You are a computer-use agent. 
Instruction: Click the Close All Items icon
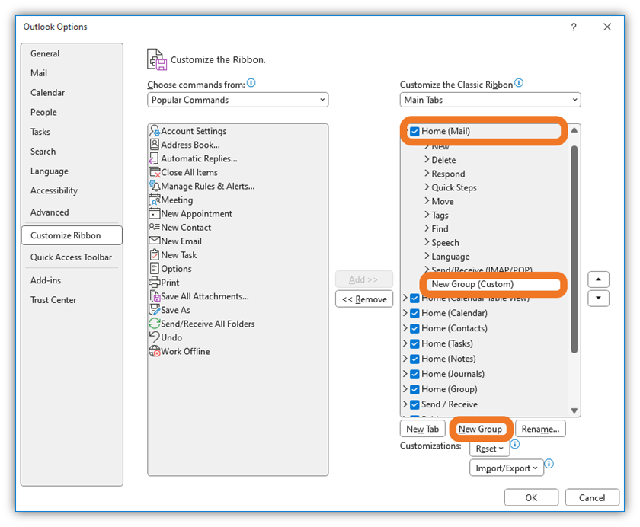(154, 172)
